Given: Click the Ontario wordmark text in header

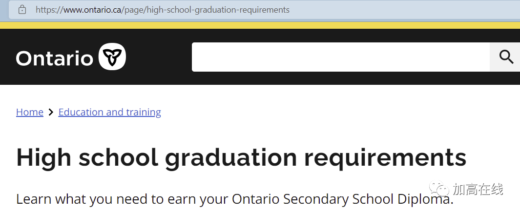Looking at the screenshot, I should [x=55, y=58].
